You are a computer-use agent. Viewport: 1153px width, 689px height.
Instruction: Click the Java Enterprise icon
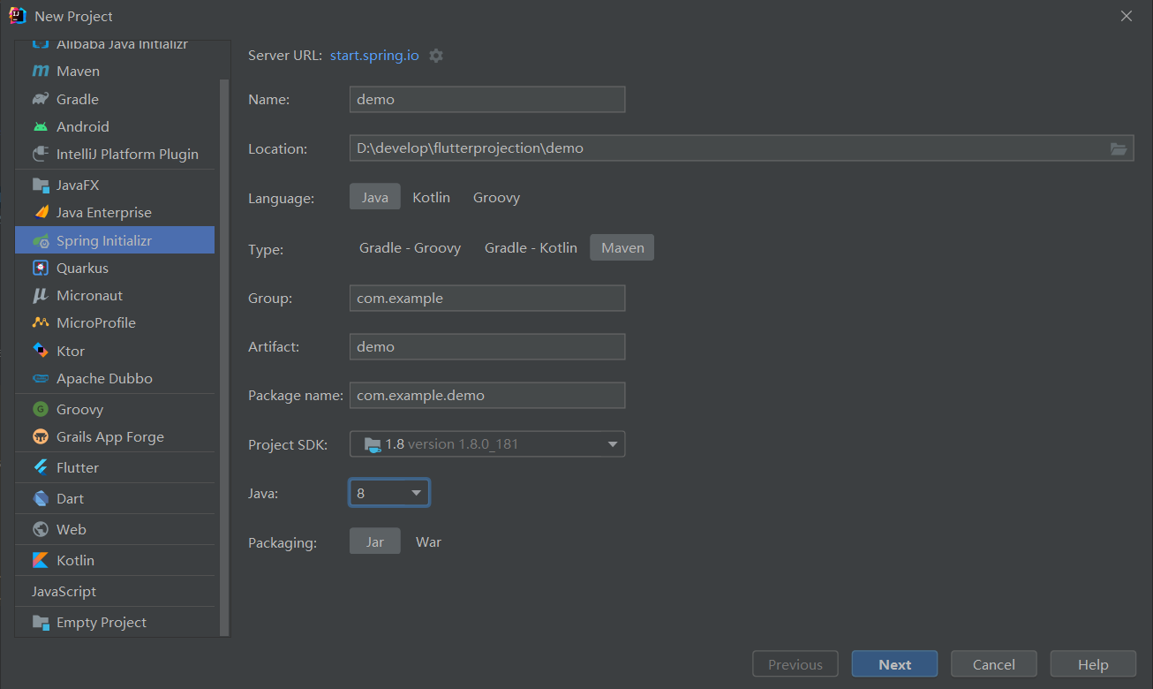tap(41, 212)
